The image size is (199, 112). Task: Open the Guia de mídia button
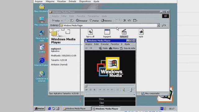point(127,48)
